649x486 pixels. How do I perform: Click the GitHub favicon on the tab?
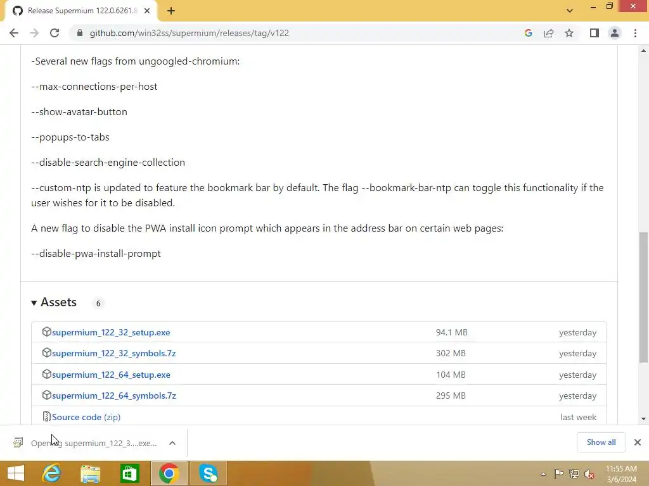tap(17, 11)
